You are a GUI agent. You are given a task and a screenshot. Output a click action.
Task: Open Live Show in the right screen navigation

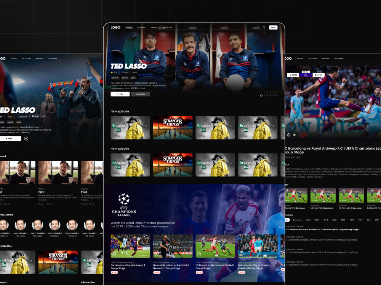tap(339, 59)
